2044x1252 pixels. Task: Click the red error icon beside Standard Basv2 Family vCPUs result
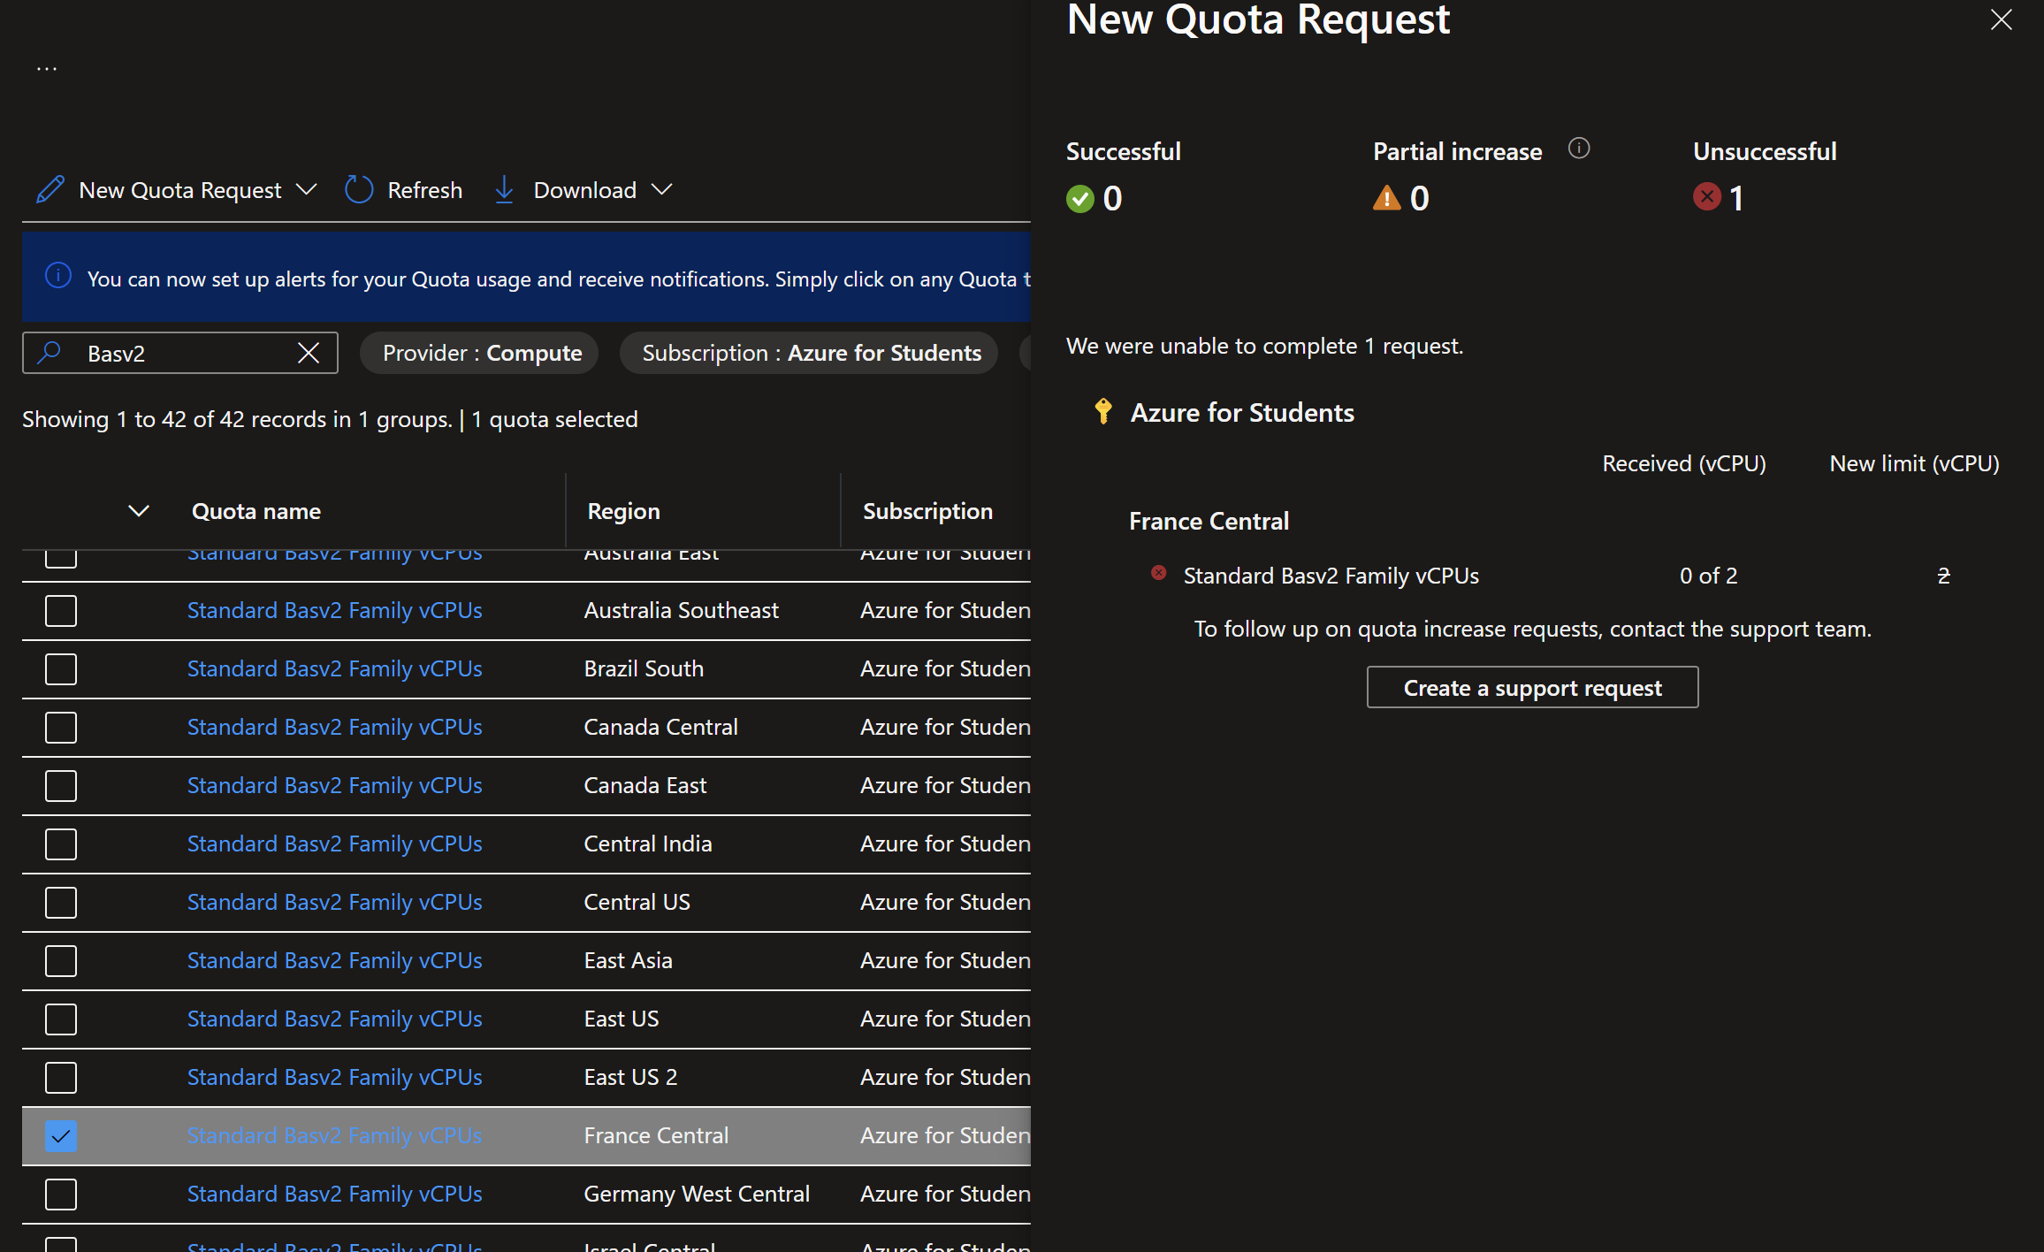pyautogui.click(x=1158, y=573)
